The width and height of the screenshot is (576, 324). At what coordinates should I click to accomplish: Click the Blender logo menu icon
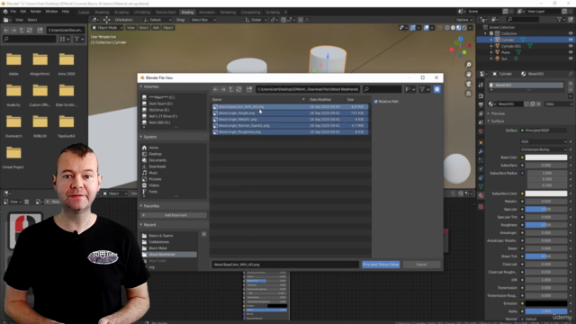click(5, 12)
